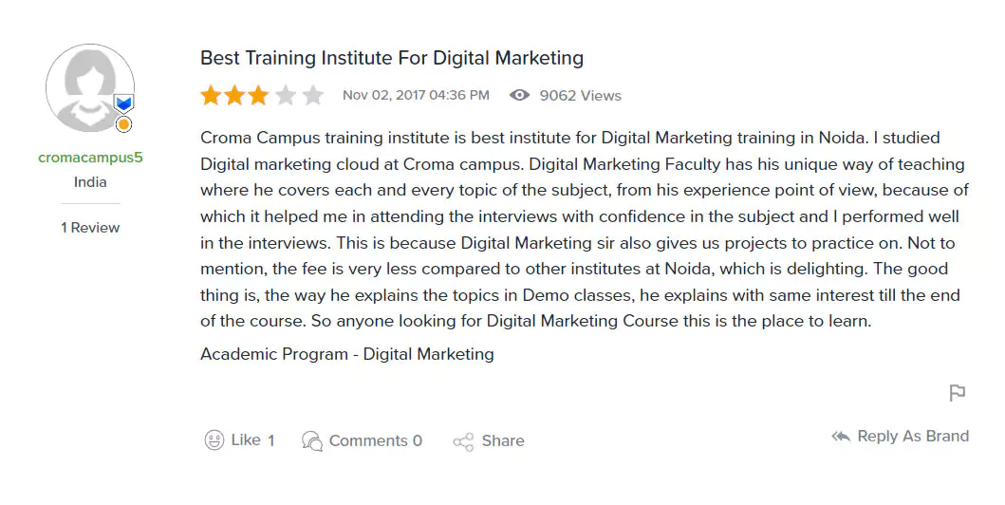Click the eye icon beside the views count
This screenshot has width=1005, height=505.
pyautogui.click(x=519, y=95)
